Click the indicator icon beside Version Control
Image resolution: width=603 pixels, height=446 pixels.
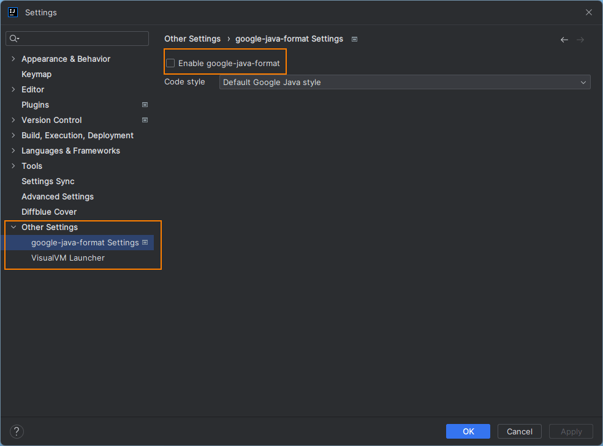pos(145,120)
